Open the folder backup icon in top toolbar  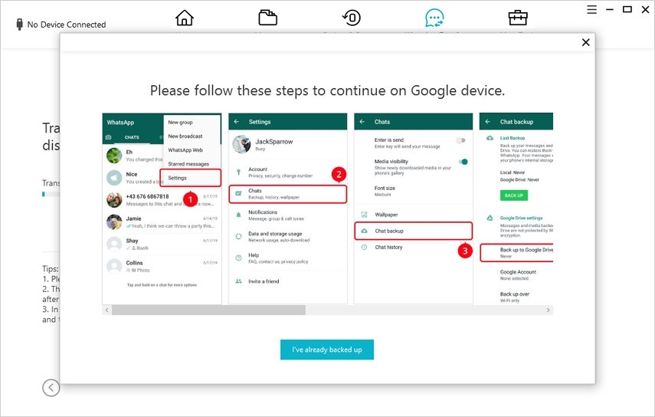268,18
